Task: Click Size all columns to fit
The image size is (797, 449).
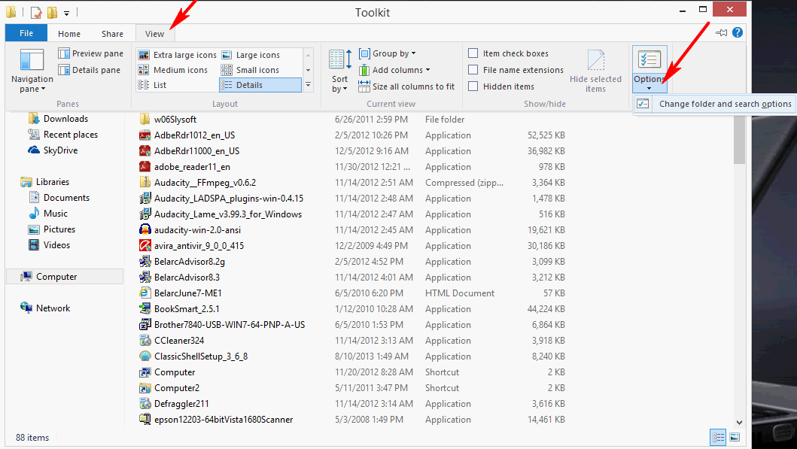Action: (x=406, y=86)
